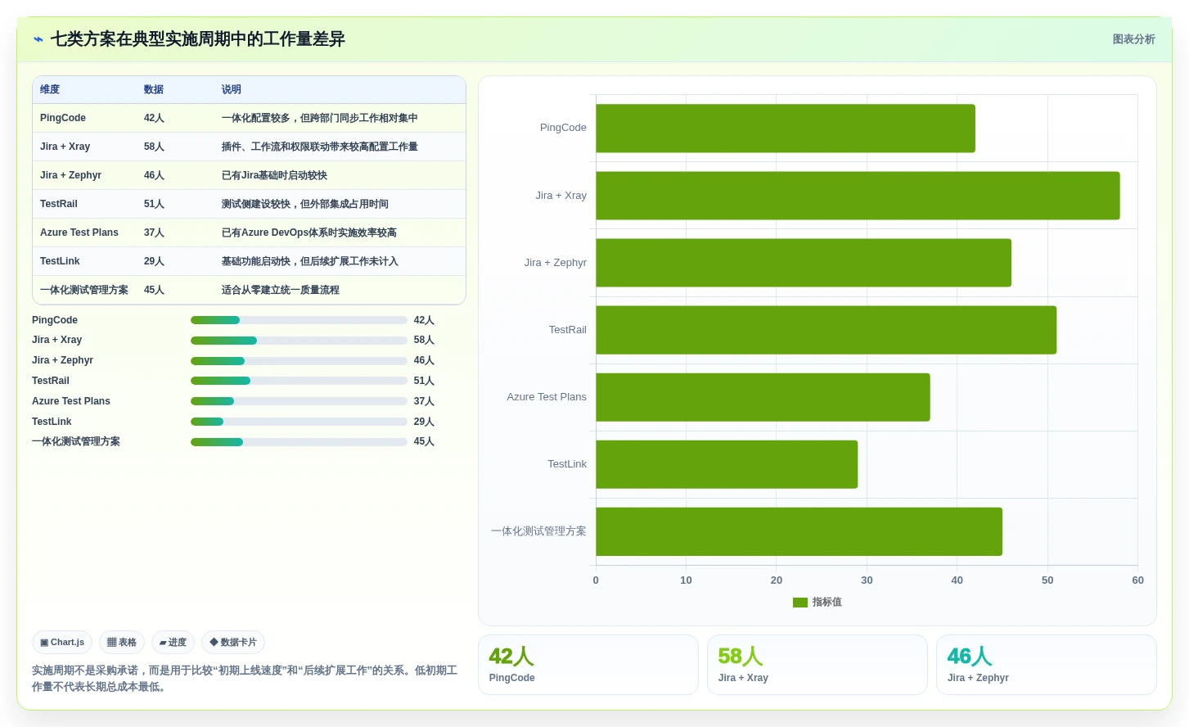This screenshot has width=1189, height=727.
Task: Click the Jira + Xray progress bar
Action: coord(299,341)
